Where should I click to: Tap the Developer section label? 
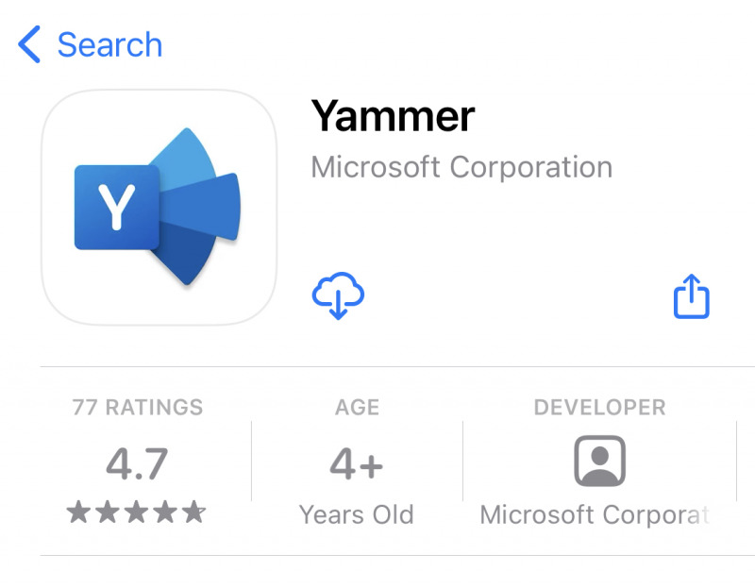point(599,408)
